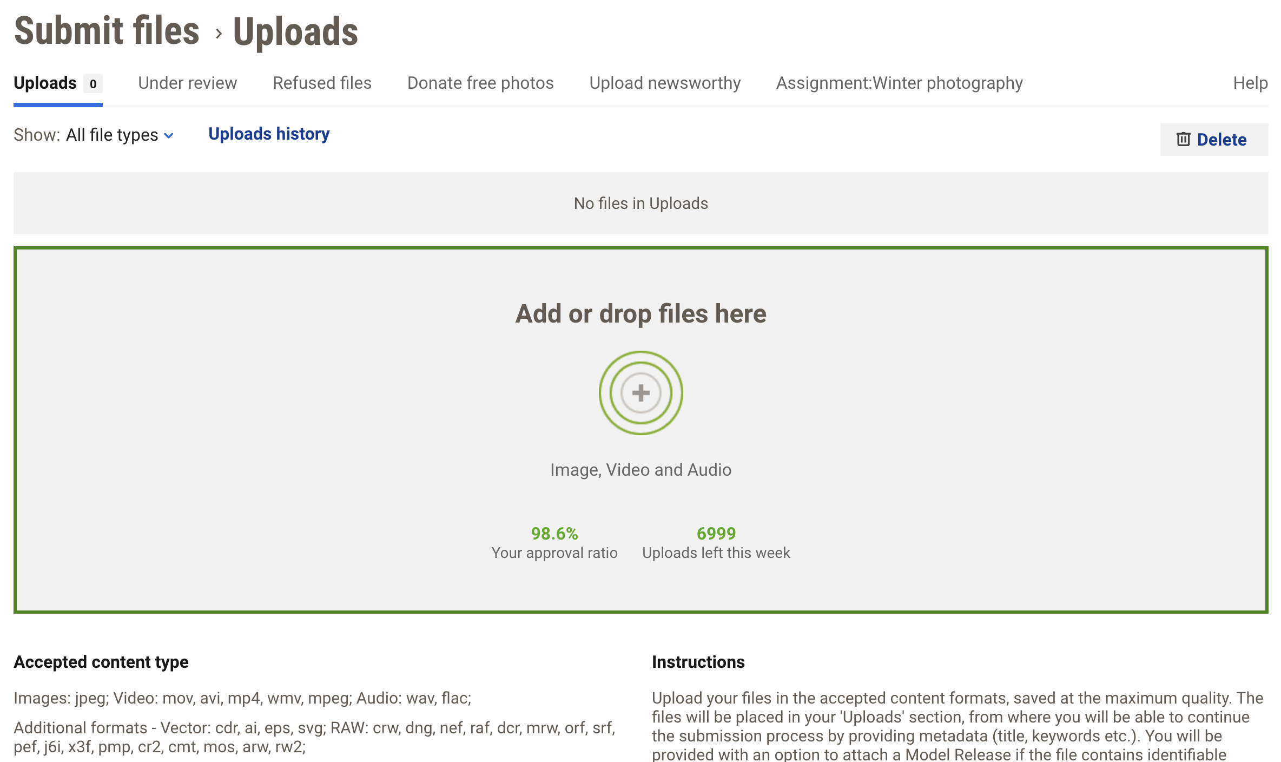Switch to the Uploads tab
This screenshot has width=1281, height=762.
pyautogui.click(x=45, y=83)
